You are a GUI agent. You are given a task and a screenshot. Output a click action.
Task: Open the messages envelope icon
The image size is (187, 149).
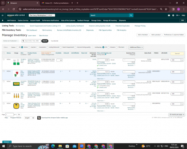[169, 15]
